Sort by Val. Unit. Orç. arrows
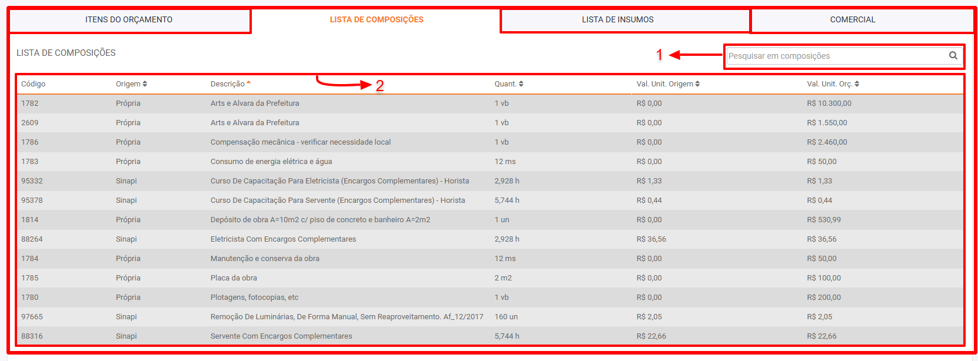Image resolution: width=978 pixels, height=361 pixels. pos(857,84)
